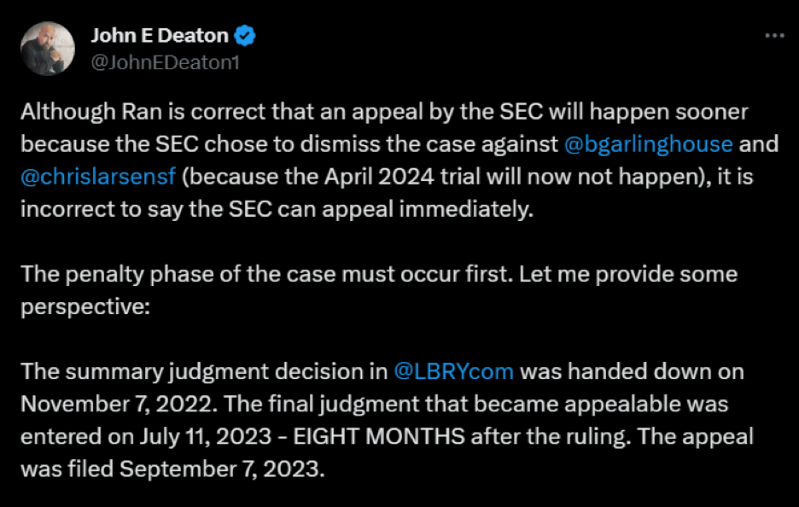Click the blue verified checkmark badge
Image resolution: width=799 pixels, height=507 pixels.
pos(245,36)
